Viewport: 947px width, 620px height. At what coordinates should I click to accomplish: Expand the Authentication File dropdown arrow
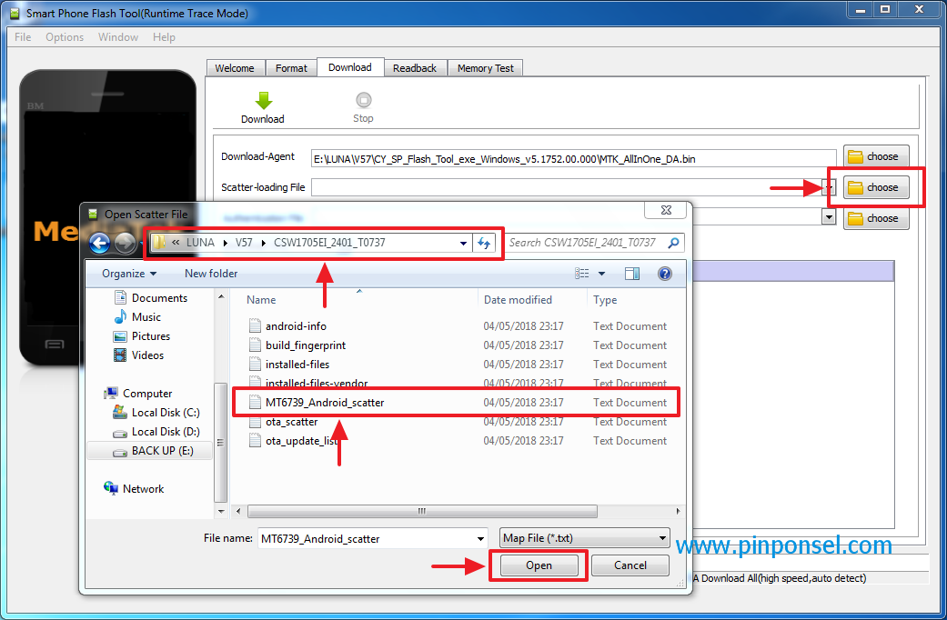[830, 217]
